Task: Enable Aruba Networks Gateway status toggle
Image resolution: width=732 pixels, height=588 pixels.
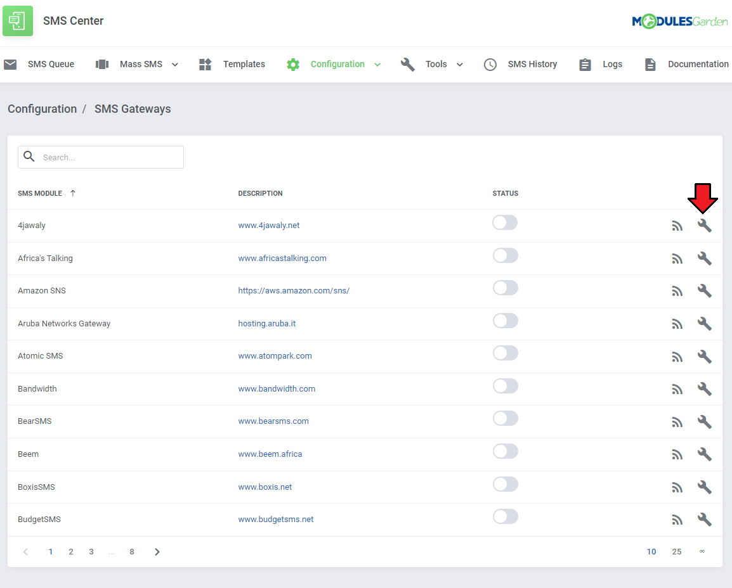Action: click(505, 321)
